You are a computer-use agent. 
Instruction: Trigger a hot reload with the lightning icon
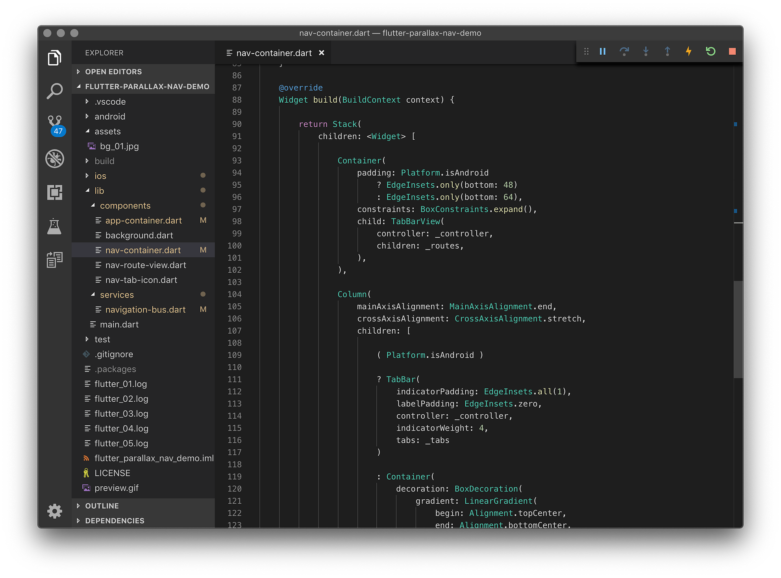(688, 51)
